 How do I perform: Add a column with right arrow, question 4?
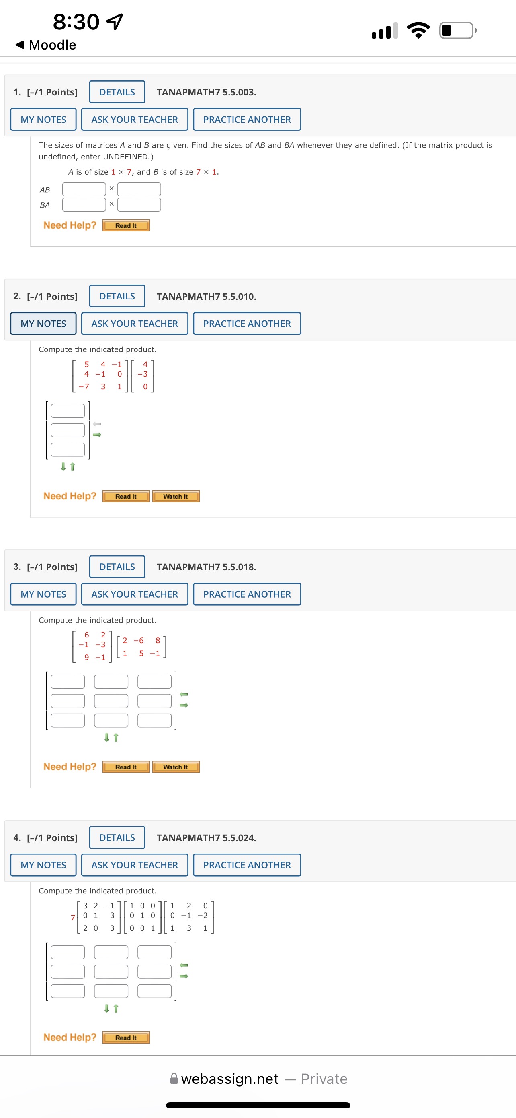click(x=184, y=976)
